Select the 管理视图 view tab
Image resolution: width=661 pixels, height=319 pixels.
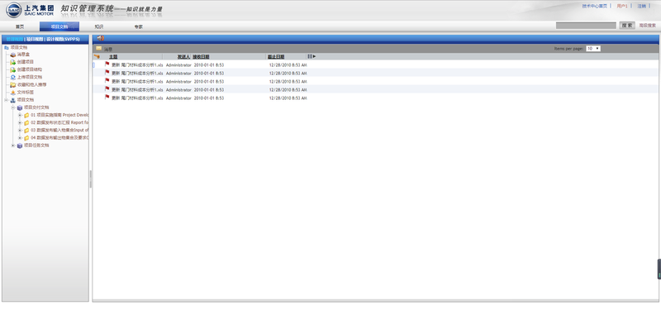pos(15,39)
